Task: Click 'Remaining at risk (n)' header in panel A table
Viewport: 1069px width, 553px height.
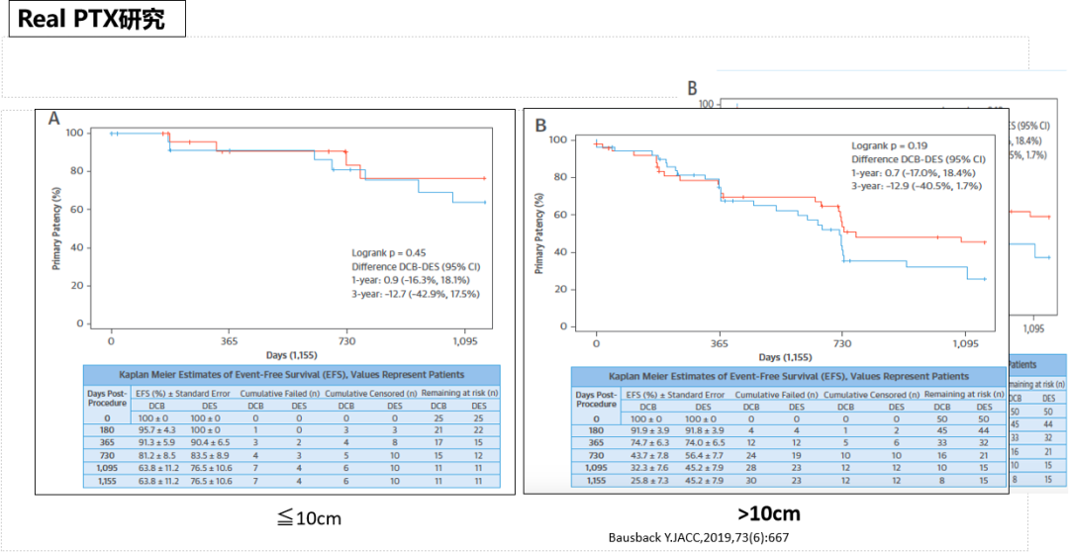Action: pyautogui.click(x=458, y=394)
